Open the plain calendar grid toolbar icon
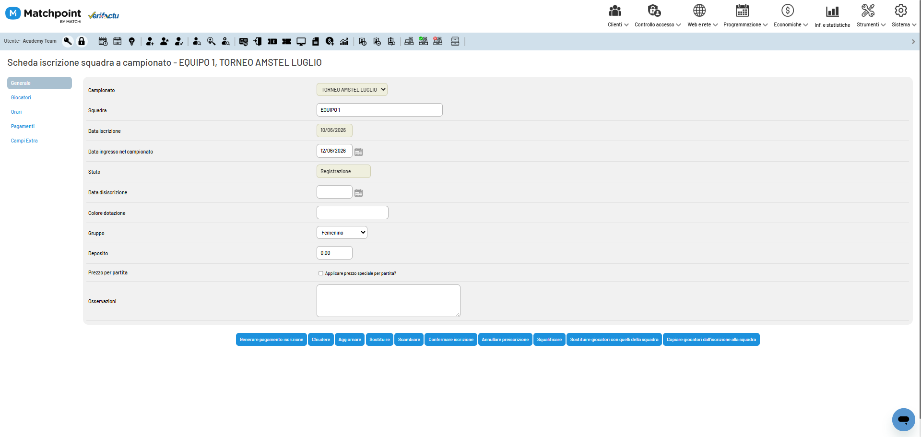 (118, 41)
